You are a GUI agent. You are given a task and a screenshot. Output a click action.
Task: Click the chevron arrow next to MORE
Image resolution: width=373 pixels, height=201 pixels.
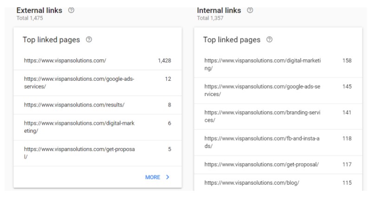(168, 177)
